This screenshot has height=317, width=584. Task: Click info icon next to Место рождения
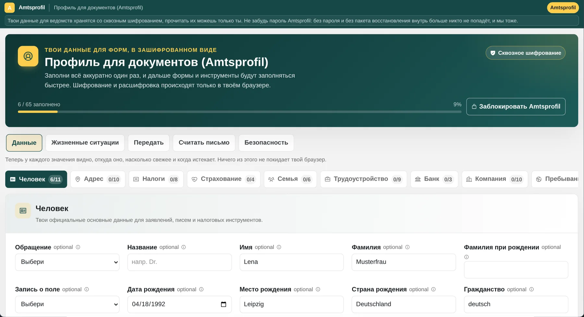pyautogui.click(x=318, y=289)
